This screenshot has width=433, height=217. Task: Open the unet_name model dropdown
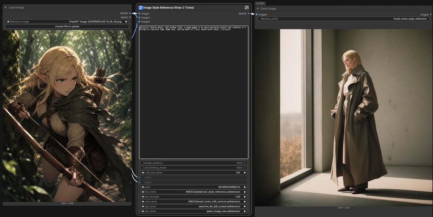(x=194, y=201)
